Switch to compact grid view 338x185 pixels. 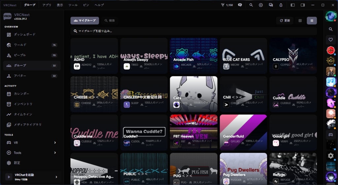(x=300, y=20)
